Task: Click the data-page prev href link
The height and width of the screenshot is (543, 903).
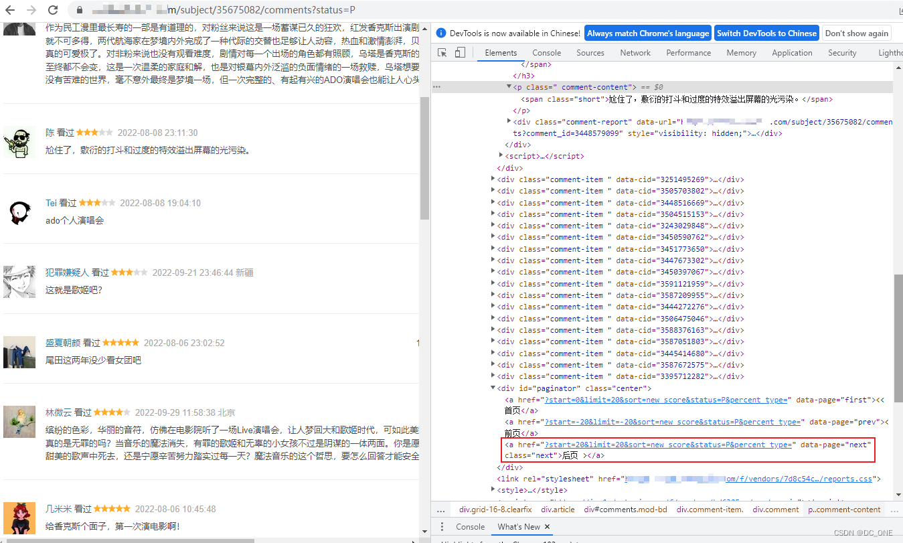Action: tap(673, 422)
